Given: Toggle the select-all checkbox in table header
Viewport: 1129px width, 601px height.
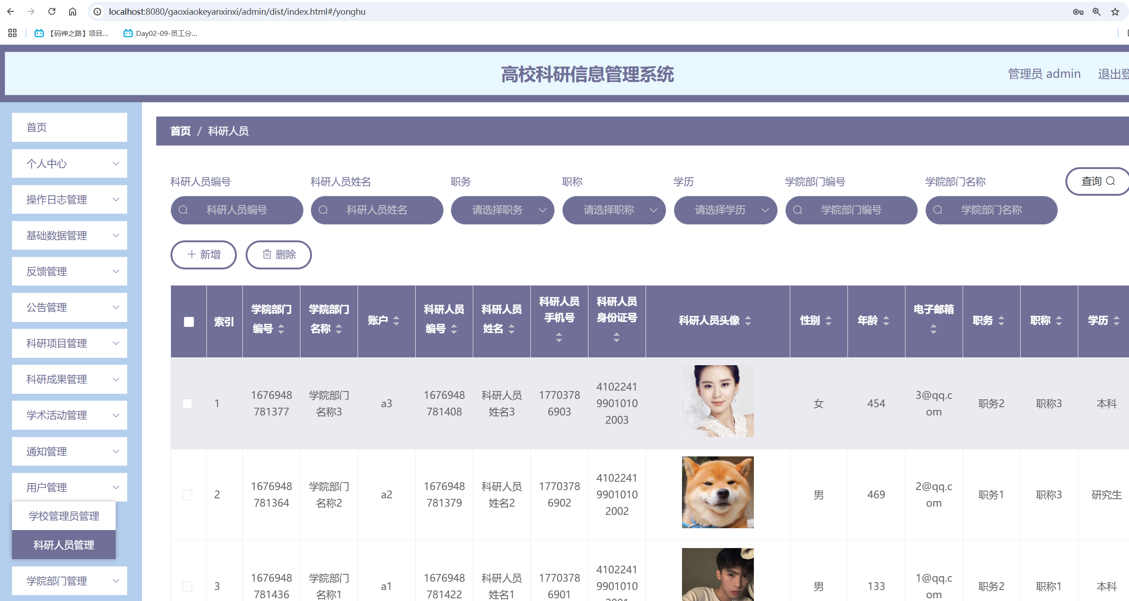Looking at the screenshot, I should [x=189, y=321].
